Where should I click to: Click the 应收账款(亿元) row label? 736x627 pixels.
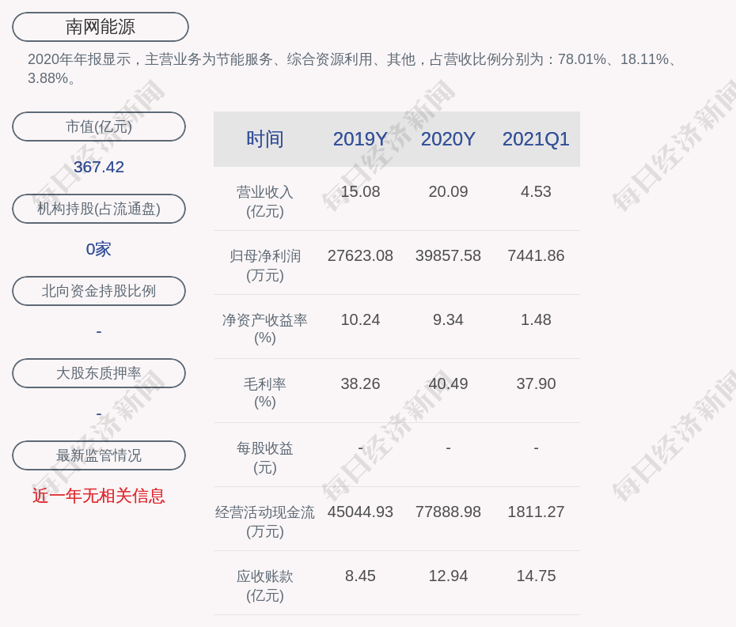tap(265, 586)
